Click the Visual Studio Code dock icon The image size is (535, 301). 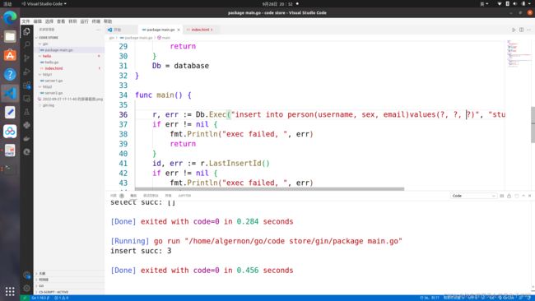point(10,93)
